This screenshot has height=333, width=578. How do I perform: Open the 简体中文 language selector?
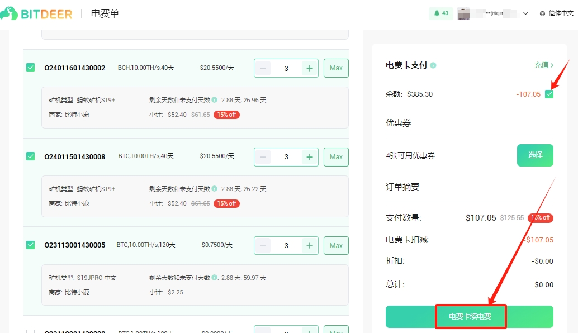click(x=557, y=13)
